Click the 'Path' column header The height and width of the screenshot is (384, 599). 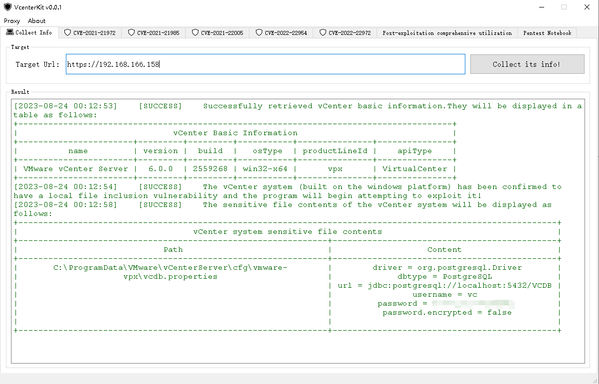[173, 250]
